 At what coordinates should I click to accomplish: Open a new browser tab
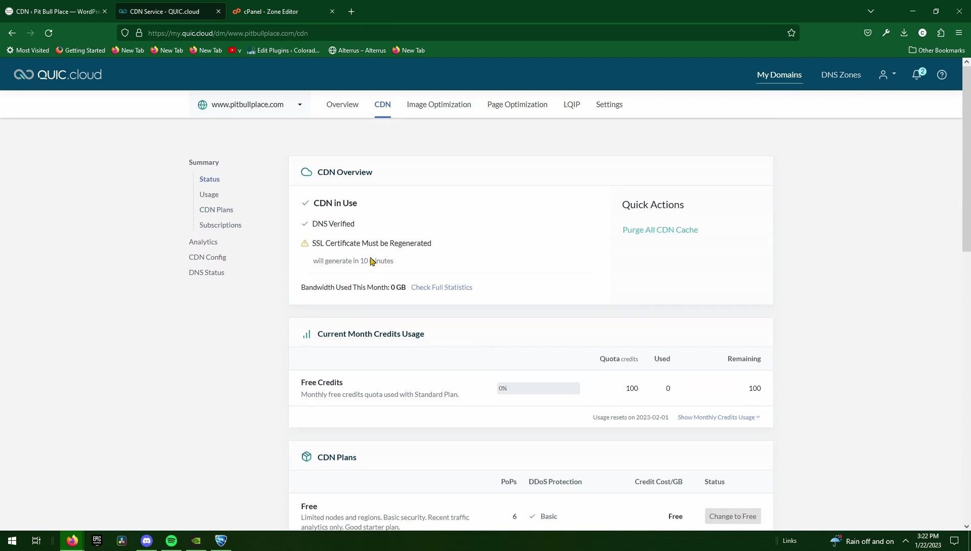coord(351,11)
